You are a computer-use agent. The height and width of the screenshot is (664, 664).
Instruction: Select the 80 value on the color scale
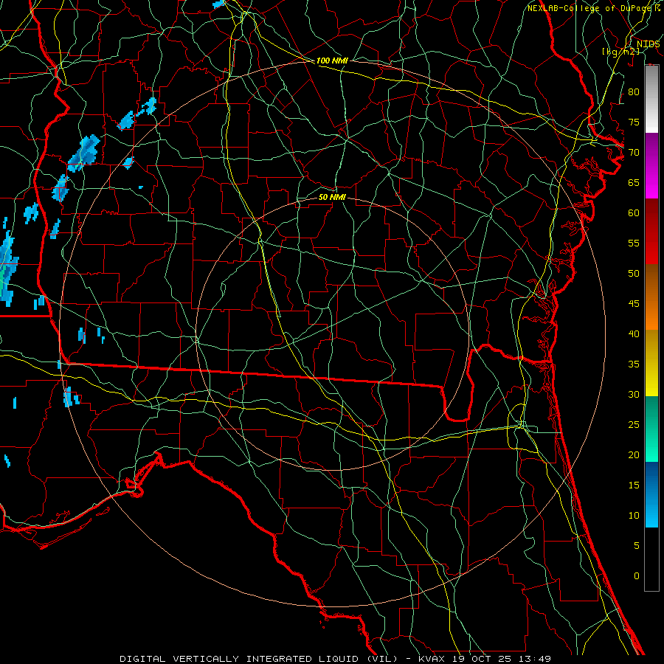[x=634, y=92]
